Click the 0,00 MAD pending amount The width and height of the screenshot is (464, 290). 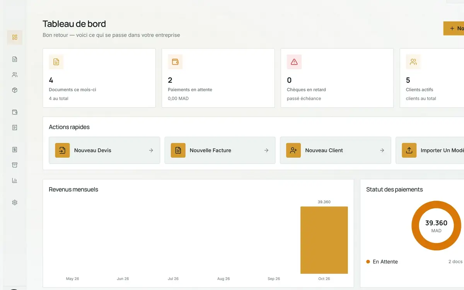(x=178, y=99)
